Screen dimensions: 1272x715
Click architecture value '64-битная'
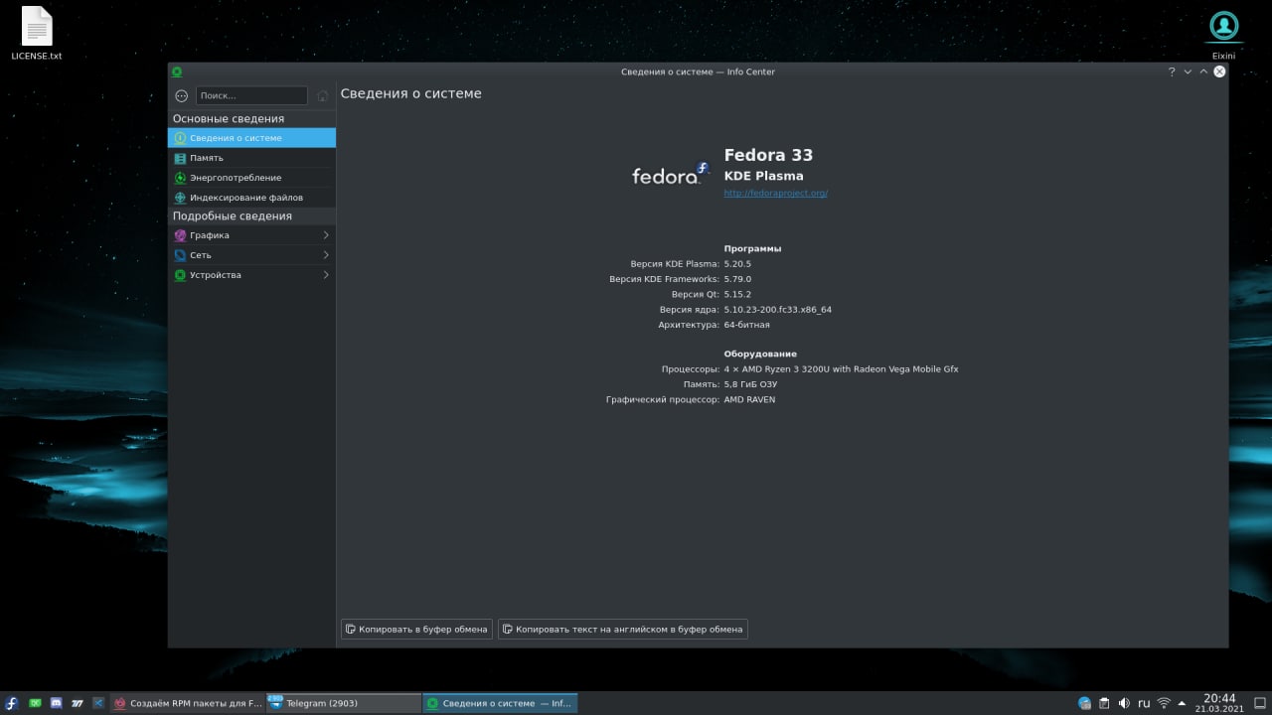click(746, 325)
